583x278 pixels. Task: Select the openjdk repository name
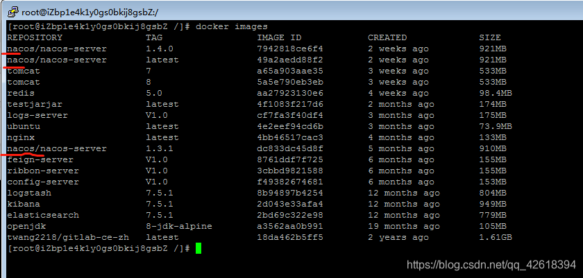point(26,227)
